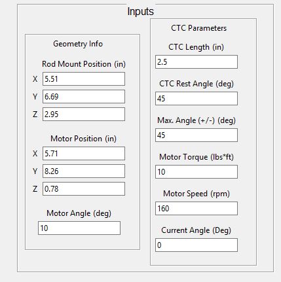Click the Motor Speed (rpm) label
The height and width of the screenshot is (282, 281).
[x=197, y=194]
